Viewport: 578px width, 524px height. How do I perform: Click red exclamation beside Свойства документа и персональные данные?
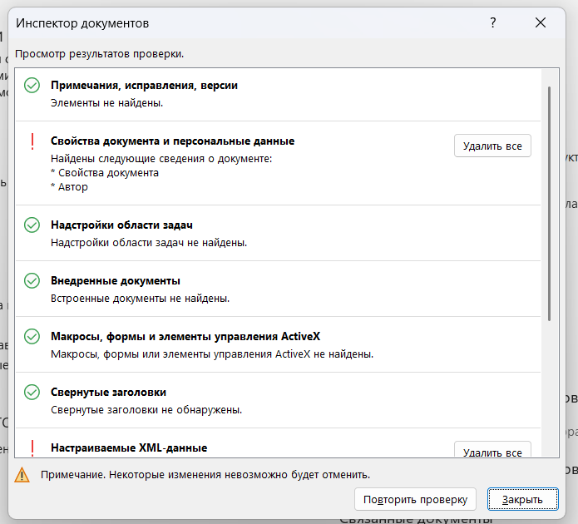(x=32, y=141)
